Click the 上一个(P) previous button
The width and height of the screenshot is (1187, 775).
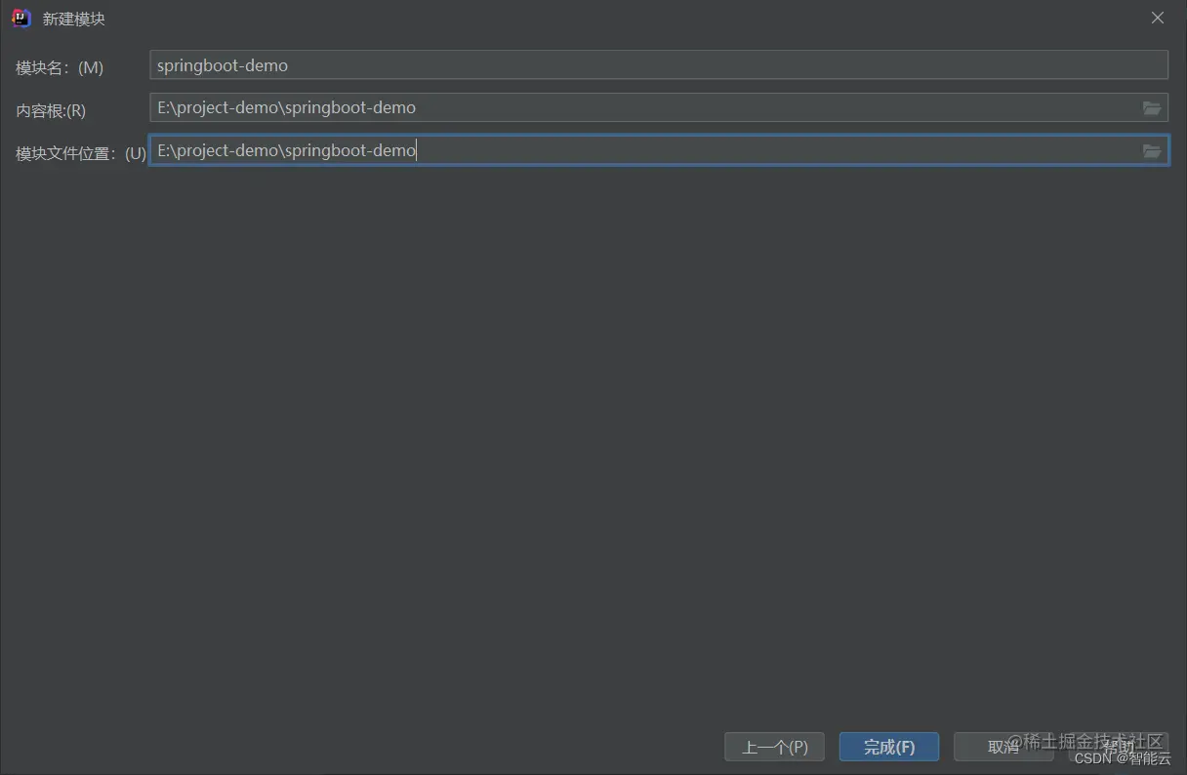coord(775,748)
